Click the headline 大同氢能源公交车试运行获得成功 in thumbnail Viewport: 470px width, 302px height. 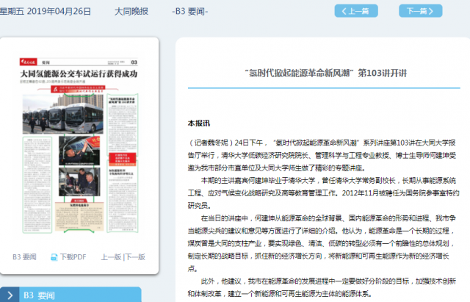pyautogui.click(x=79, y=73)
